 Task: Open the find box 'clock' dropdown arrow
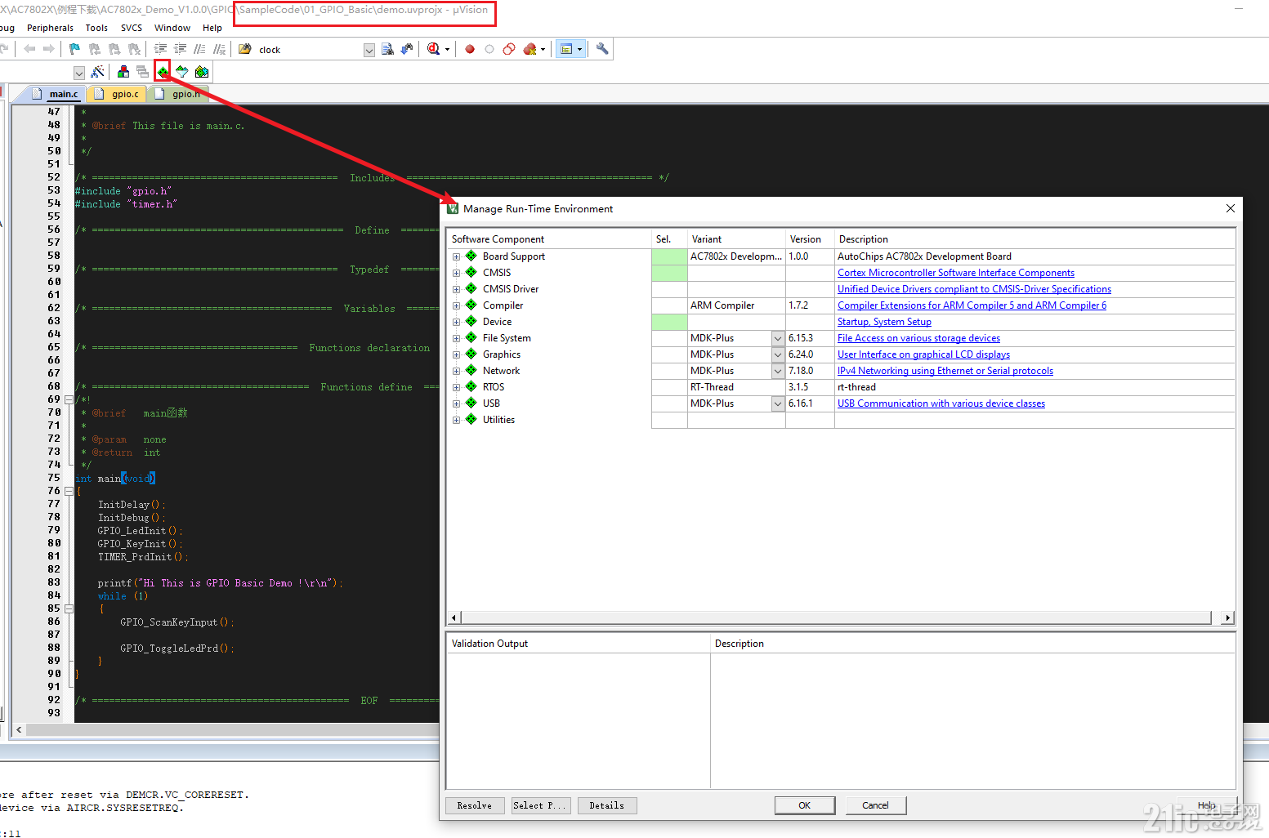tap(369, 50)
